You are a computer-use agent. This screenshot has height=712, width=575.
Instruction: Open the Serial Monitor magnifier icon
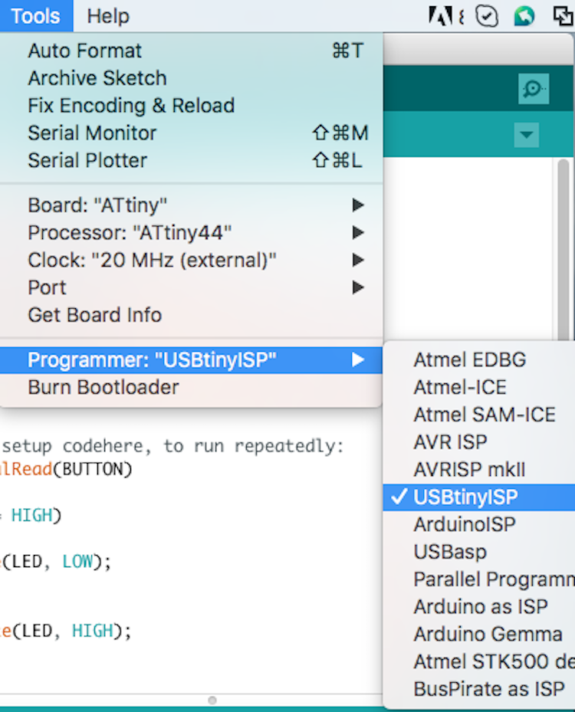pos(533,89)
